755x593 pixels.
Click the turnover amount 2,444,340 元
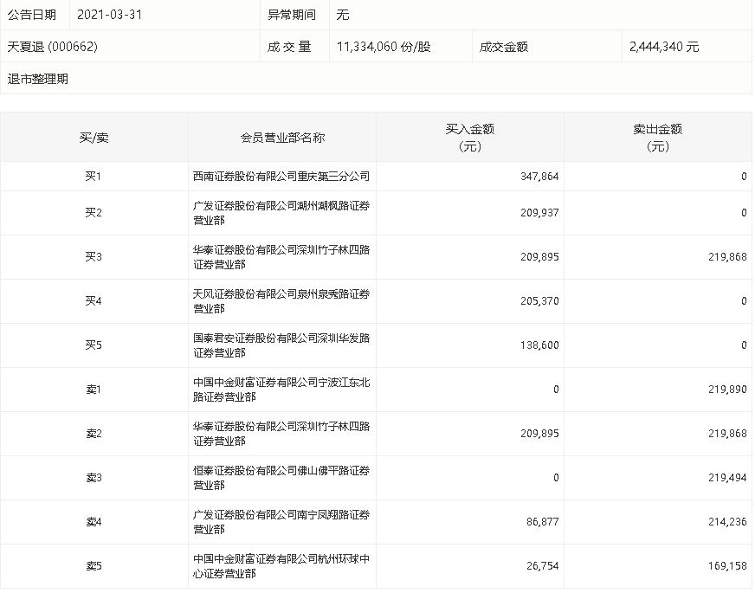(664, 47)
